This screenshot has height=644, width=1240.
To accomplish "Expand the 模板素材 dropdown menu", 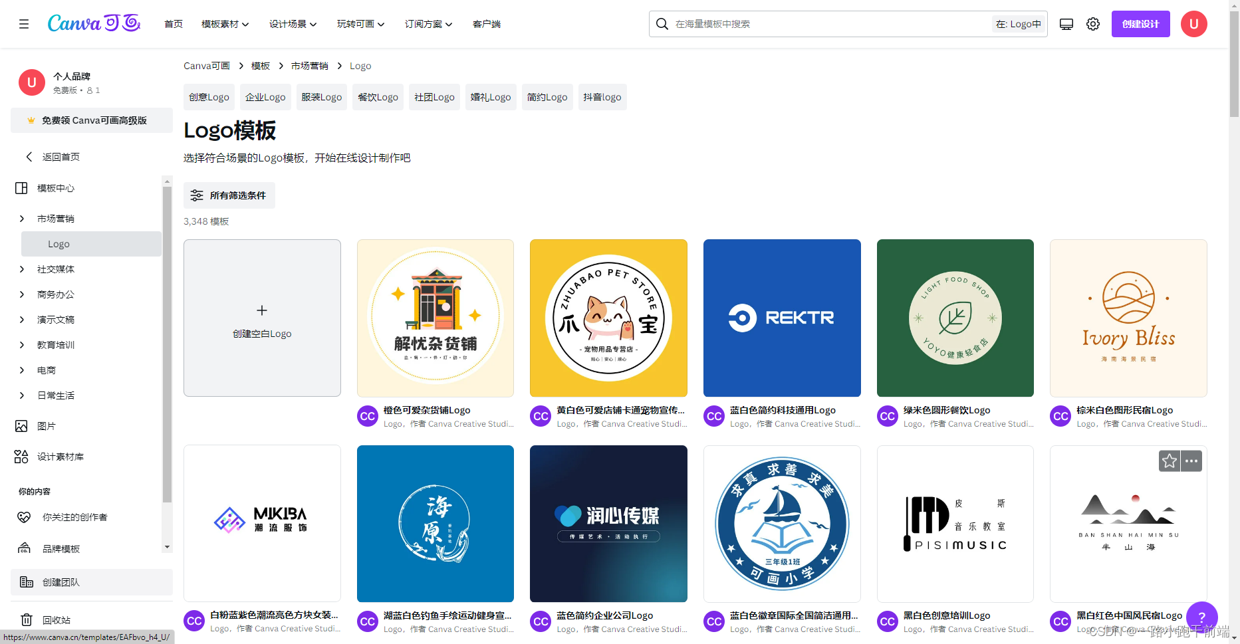I will (x=224, y=23).
